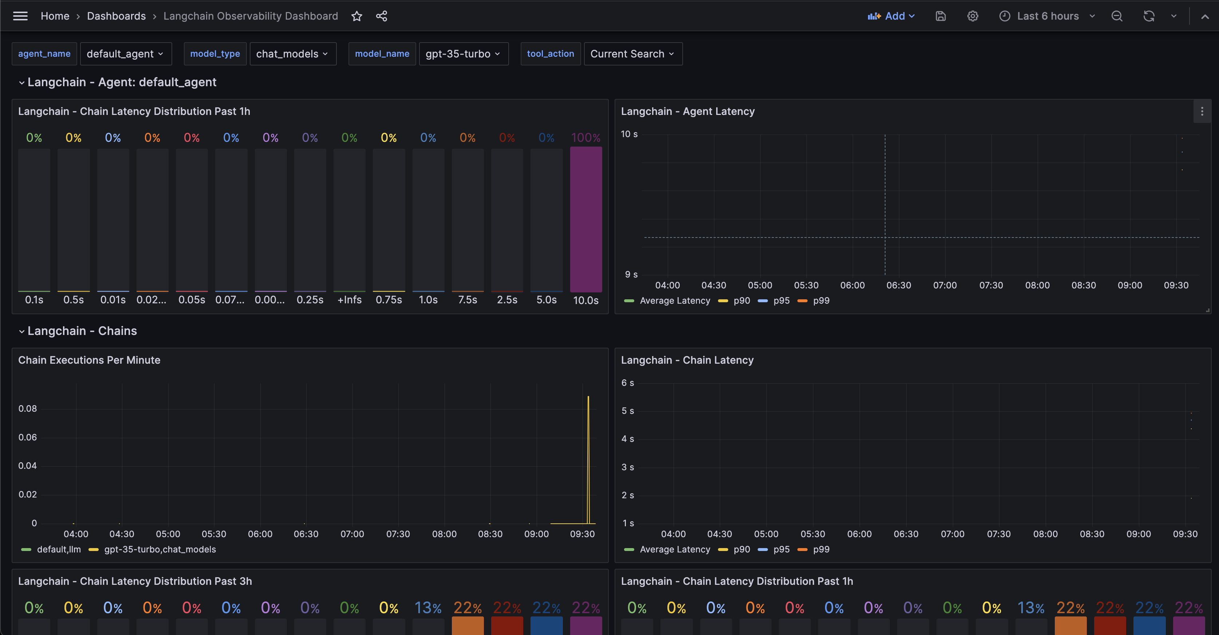The width and height of the screenshot is (1219, 635).
Task: Toggle the default_agent filter selector
Action: pyautogui.click(x=125, y=53)
